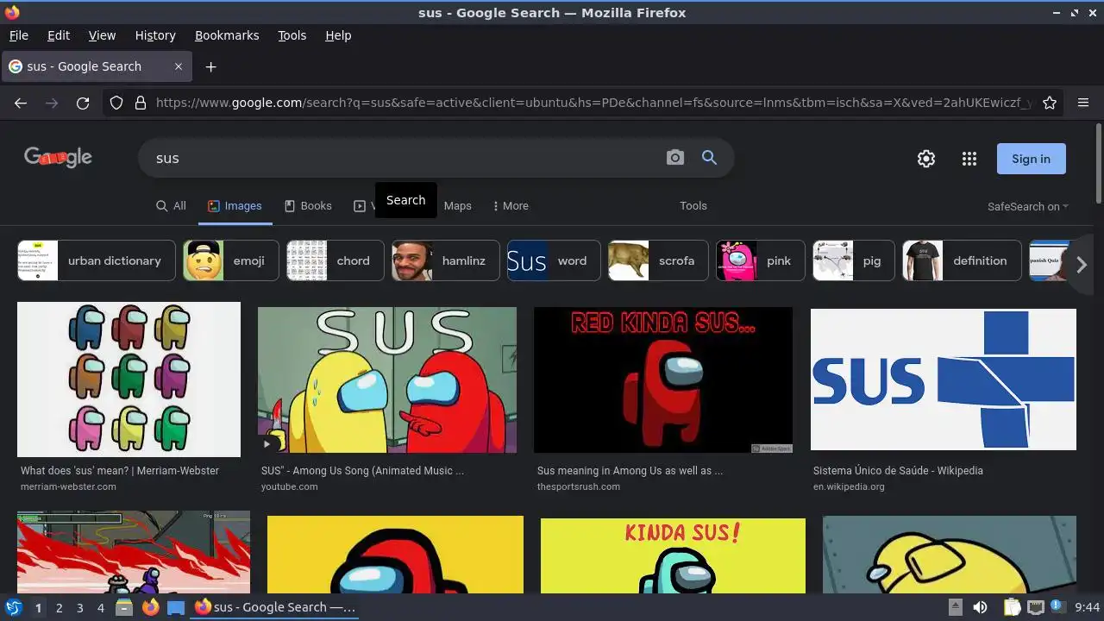Select the definition suggestion chip
Image resolution: width=1104 pixels, height=621 pixels.
click(x=963, y=260)
